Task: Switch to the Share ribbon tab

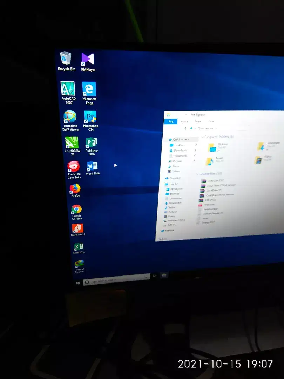Action: pyautogui.click(x=198, y=121)
